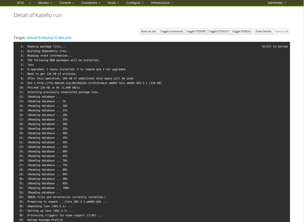The height and width of the screenshot is (222, 304).
Task: Toggle the DEBUG output stream
Action: coord(241,31)
